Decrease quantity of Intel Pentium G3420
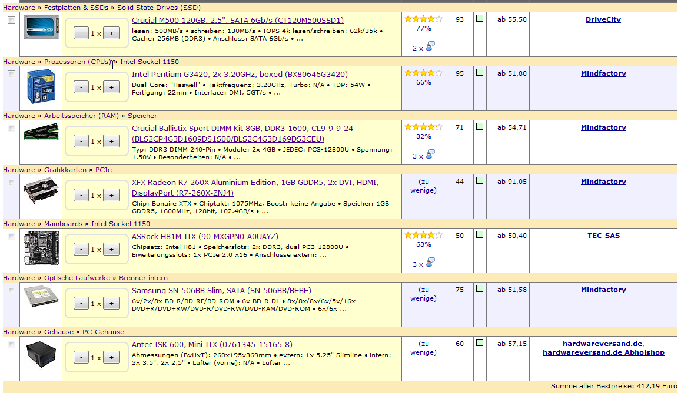This screenshot has height=393, width=681. [x=81, y=87]
